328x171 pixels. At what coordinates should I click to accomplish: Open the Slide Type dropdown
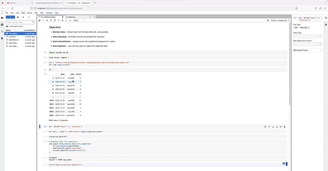click(307, 36)
